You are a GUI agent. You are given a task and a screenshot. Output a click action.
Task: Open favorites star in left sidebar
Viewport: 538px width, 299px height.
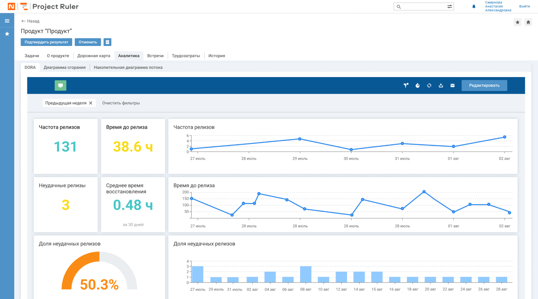7,34
